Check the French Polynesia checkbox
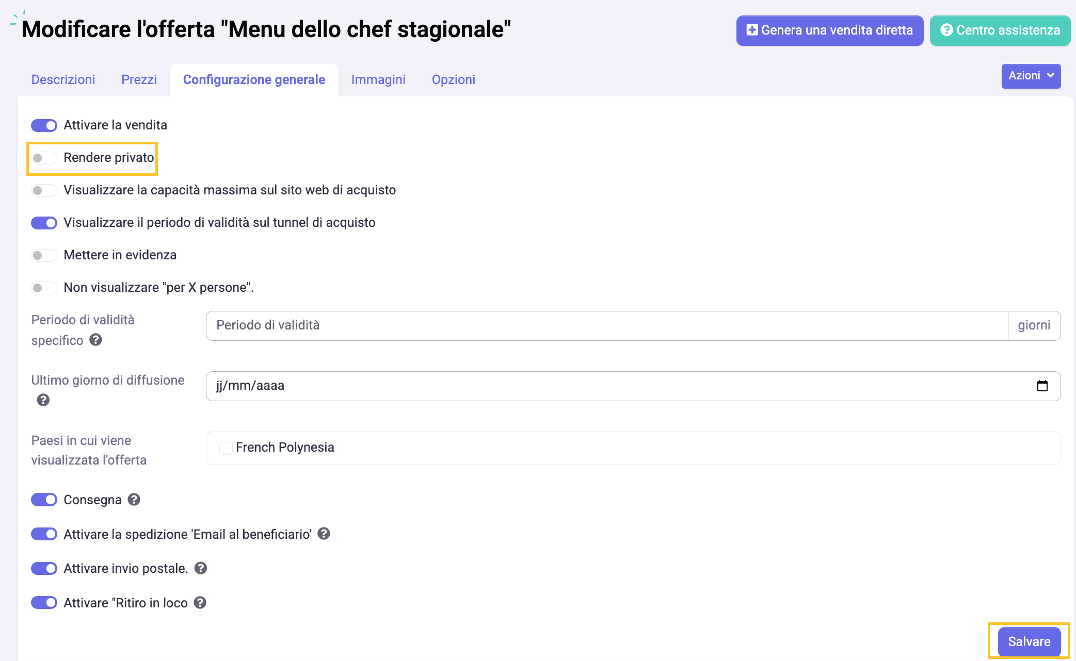This screenshot has height=661, width=1076. 226,448
